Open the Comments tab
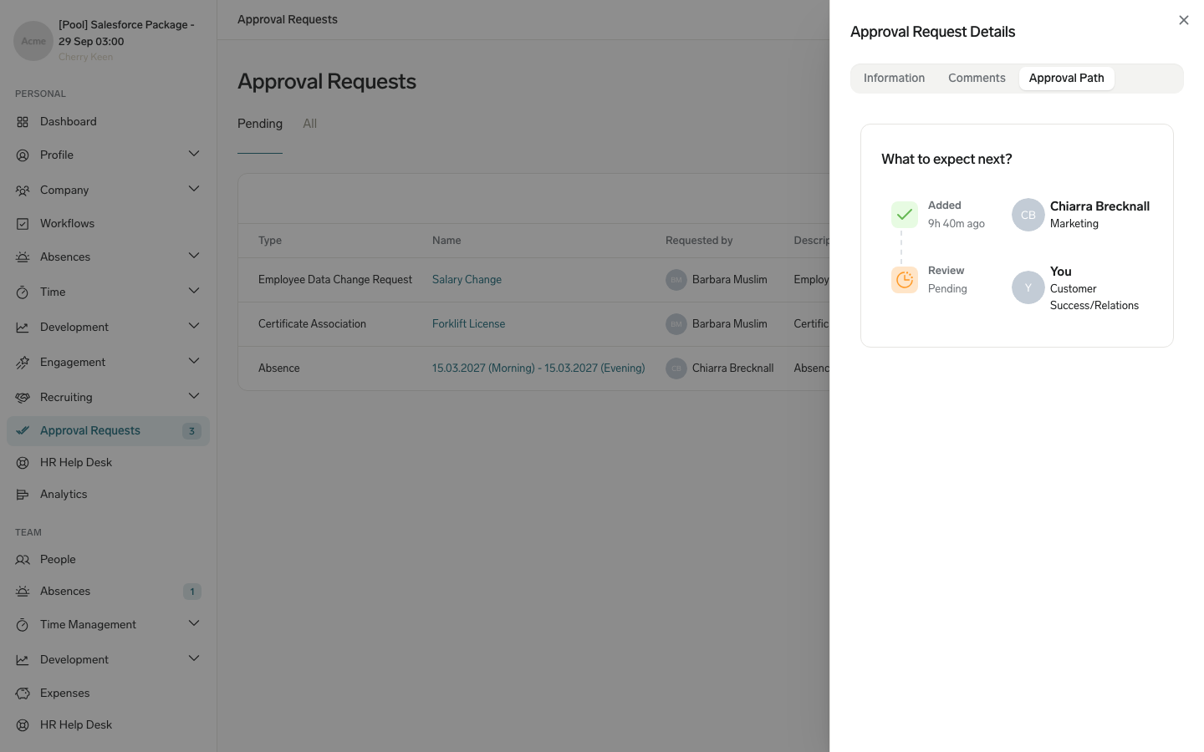Image resolution: width=1204 pixels, height=752 pixels. 977,79
